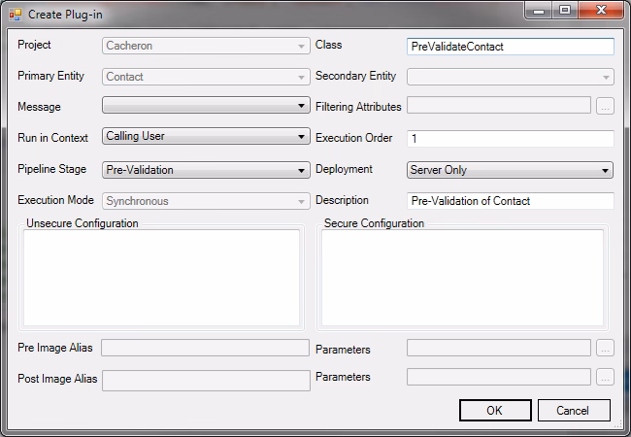Click the Parameters field beside Post Image Alias

tap(499, 377)
